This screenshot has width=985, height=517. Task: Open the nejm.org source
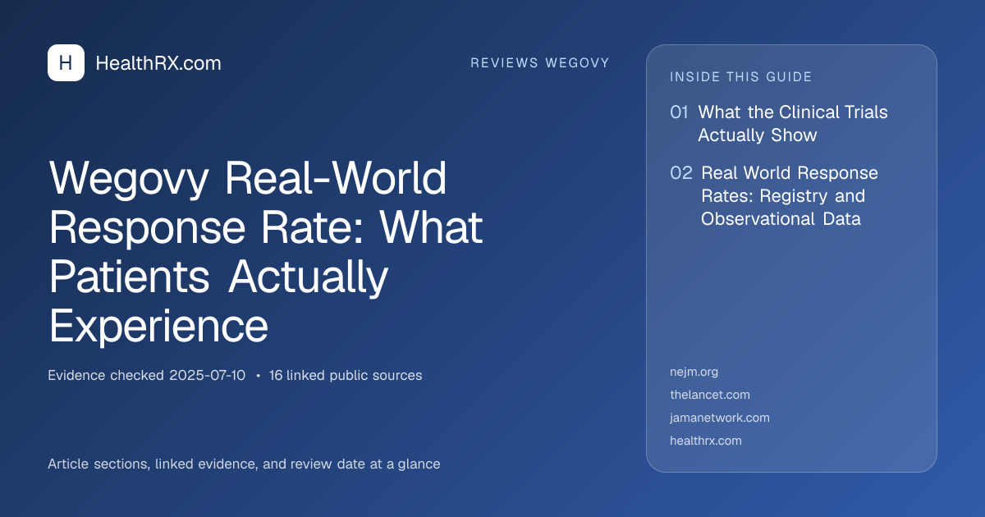pyautogui.click(x=694, y=373)
